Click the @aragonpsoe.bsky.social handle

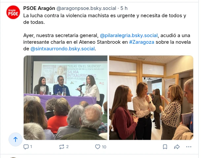pyautogui.click(x=86, y=8)
